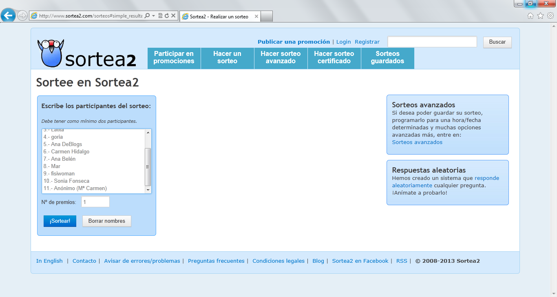Viewport: 557px width, 297px height.
Task: Click participant entry '9.- fisiwoman'
Action: pyautogui.click(x=59, y=174)
